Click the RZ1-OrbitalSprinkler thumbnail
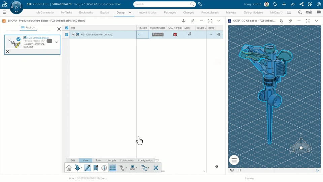This screenshot has height=182, width=323. tap(14, 43)
